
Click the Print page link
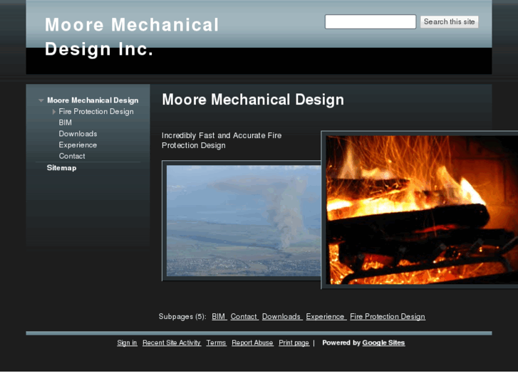(x=294, y=342)
